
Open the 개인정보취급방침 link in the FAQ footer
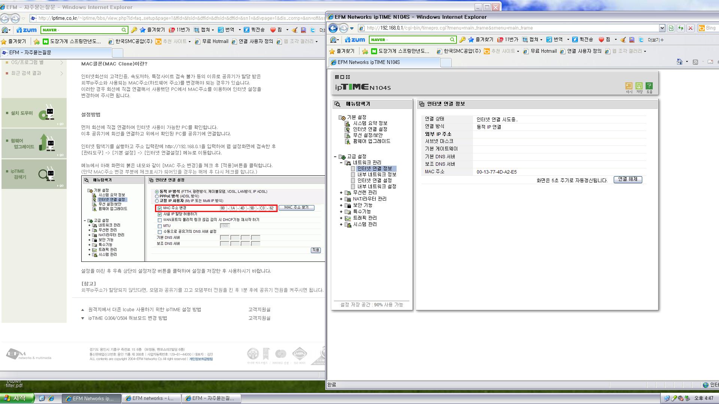pyautogui.click(x=201, y=359)
